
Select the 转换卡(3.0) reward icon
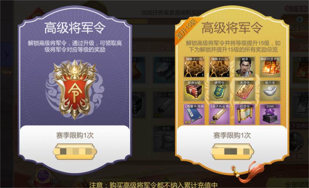(220, 67)
